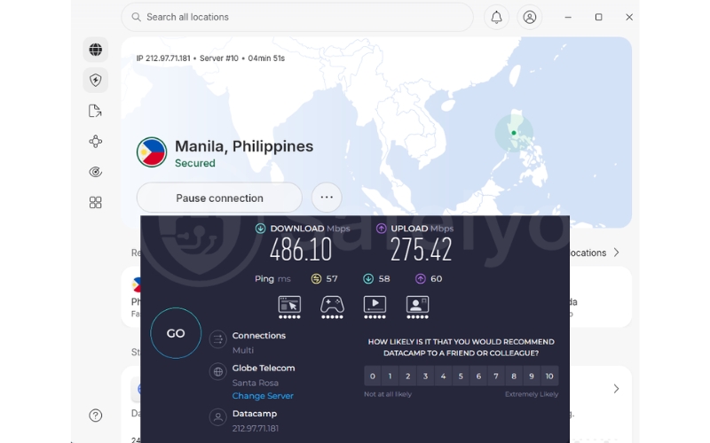
Task: Click the idle ping latency icon
Action: click(x=316, y=279)
